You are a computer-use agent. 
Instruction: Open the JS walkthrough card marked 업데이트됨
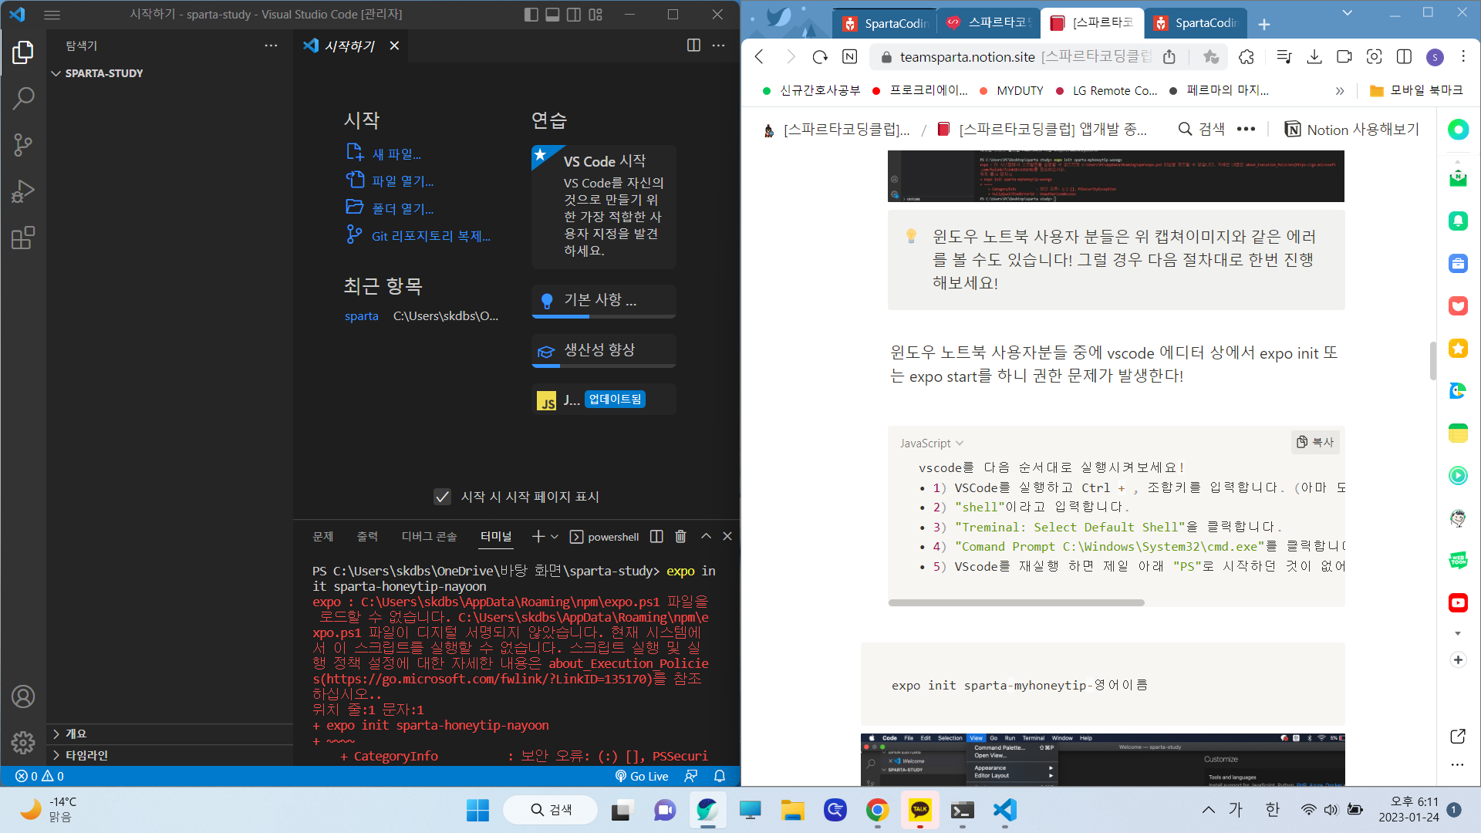[x=604, y=400]
